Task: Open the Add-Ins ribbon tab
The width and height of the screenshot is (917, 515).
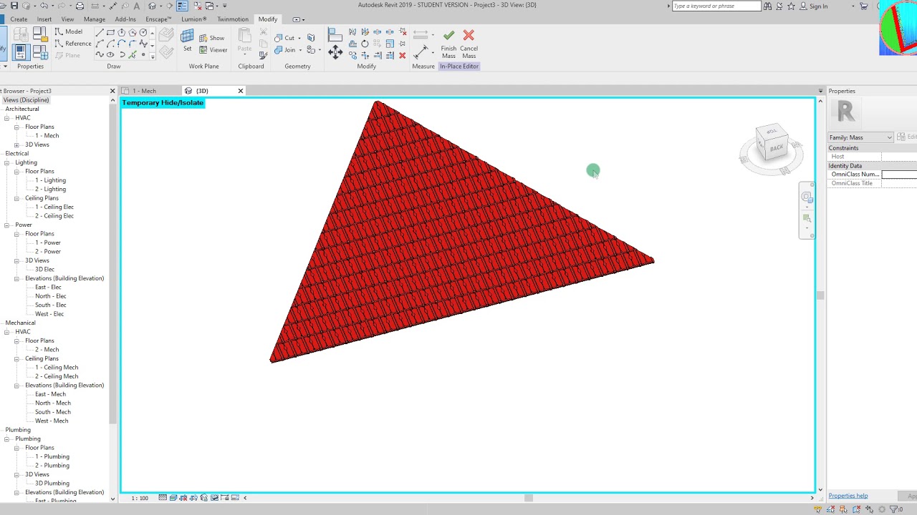Action: coord(125,19)
